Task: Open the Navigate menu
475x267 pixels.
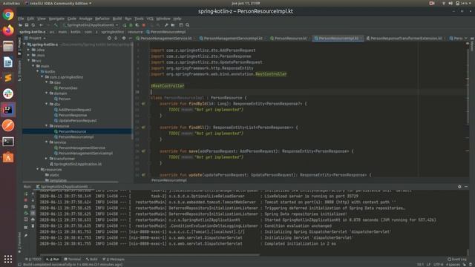Action: click(56, 19)
